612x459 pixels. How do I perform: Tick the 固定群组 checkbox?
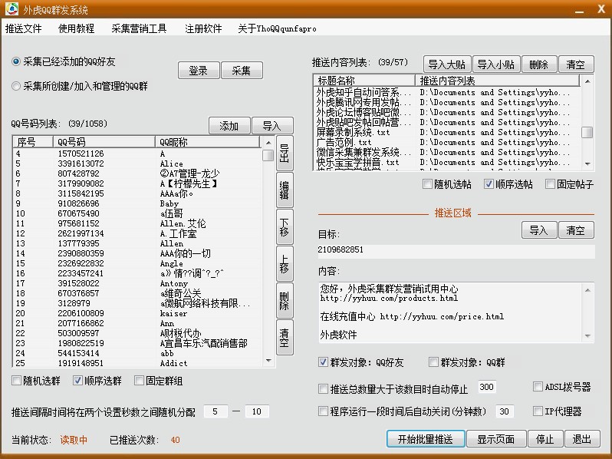[139, 381]
